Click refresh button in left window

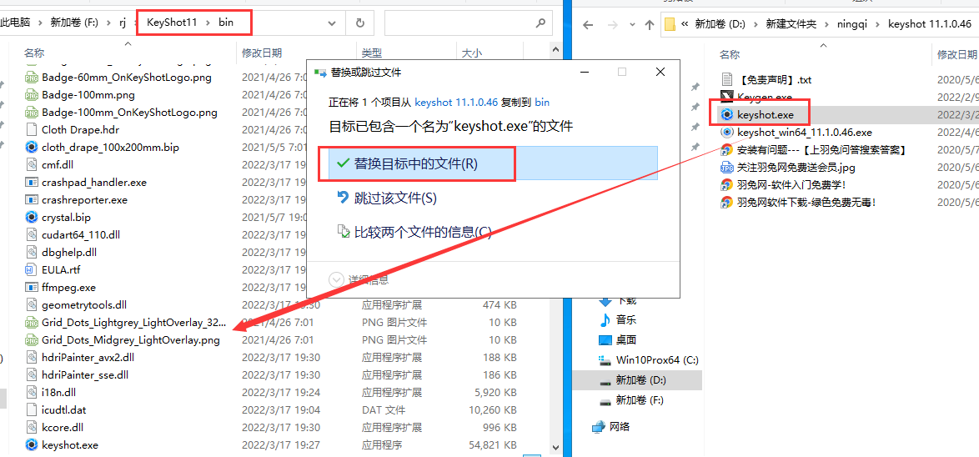click(359, 23)
